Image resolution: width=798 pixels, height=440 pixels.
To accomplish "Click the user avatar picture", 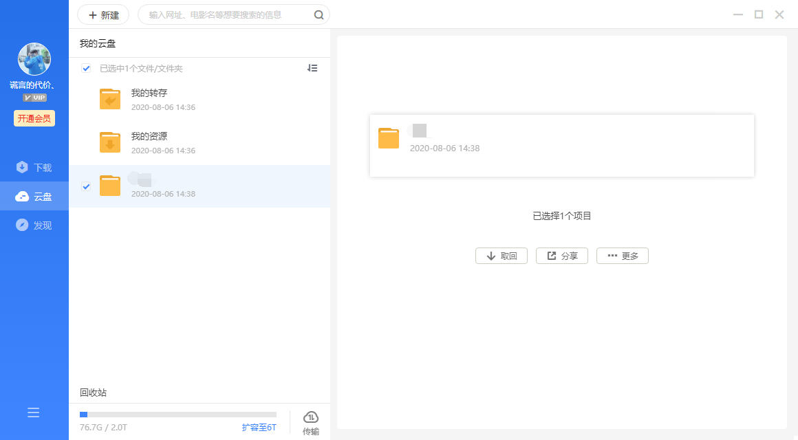I will [33, 58].
